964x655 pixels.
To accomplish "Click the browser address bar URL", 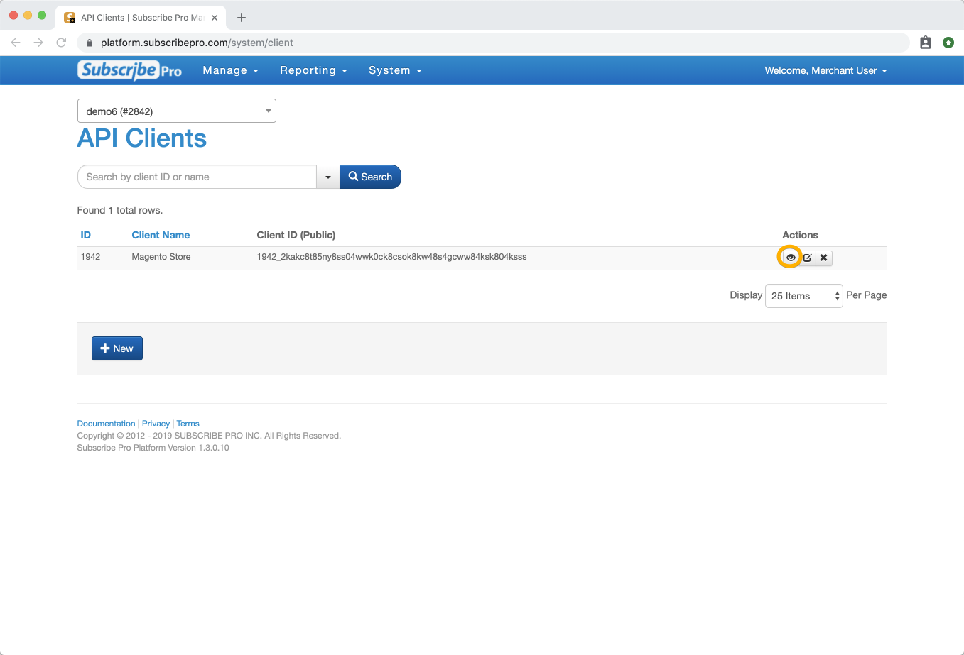I will point(197,43).
